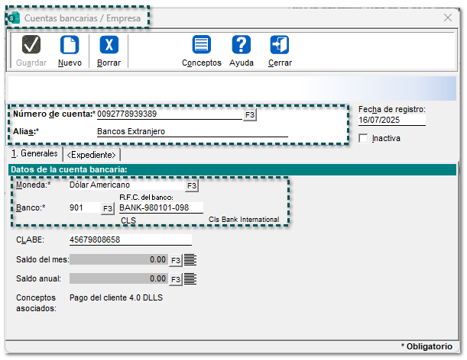The height and width of the screenshot is (360, 467).
Task: Click the Fecha de registro date field
Action: point(391,120)
